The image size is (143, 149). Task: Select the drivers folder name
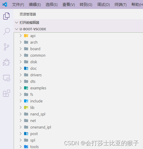coord(36,75)
